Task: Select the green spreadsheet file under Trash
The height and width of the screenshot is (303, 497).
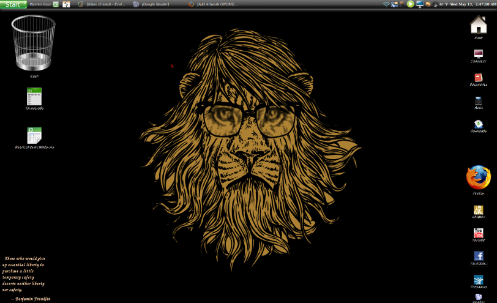Action: pos(34,96)
